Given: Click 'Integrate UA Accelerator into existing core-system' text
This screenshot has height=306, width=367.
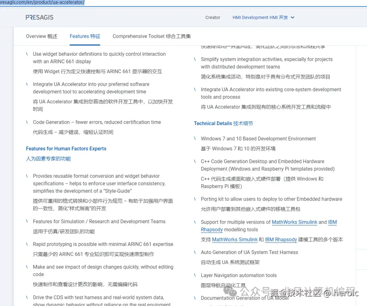Looking at the screenshot, I should 271,93.
